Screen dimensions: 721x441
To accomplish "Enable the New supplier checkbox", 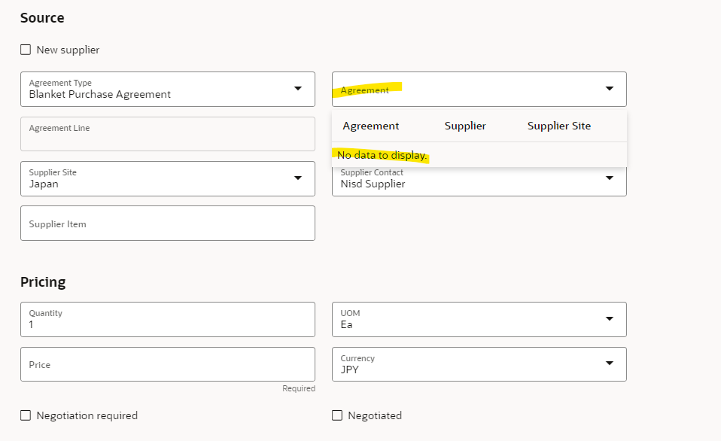I will (x=25, y=49).
